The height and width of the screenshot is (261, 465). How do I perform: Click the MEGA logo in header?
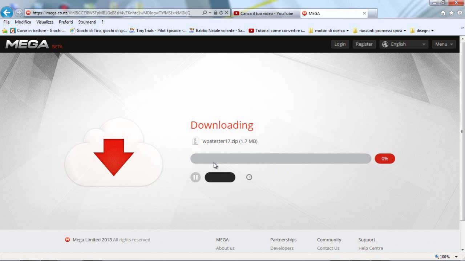coord(27,44)
